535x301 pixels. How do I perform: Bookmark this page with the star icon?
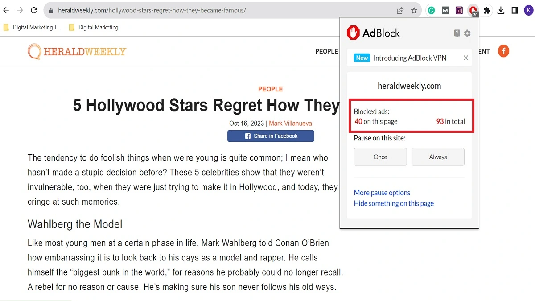[x=414, y=11]
